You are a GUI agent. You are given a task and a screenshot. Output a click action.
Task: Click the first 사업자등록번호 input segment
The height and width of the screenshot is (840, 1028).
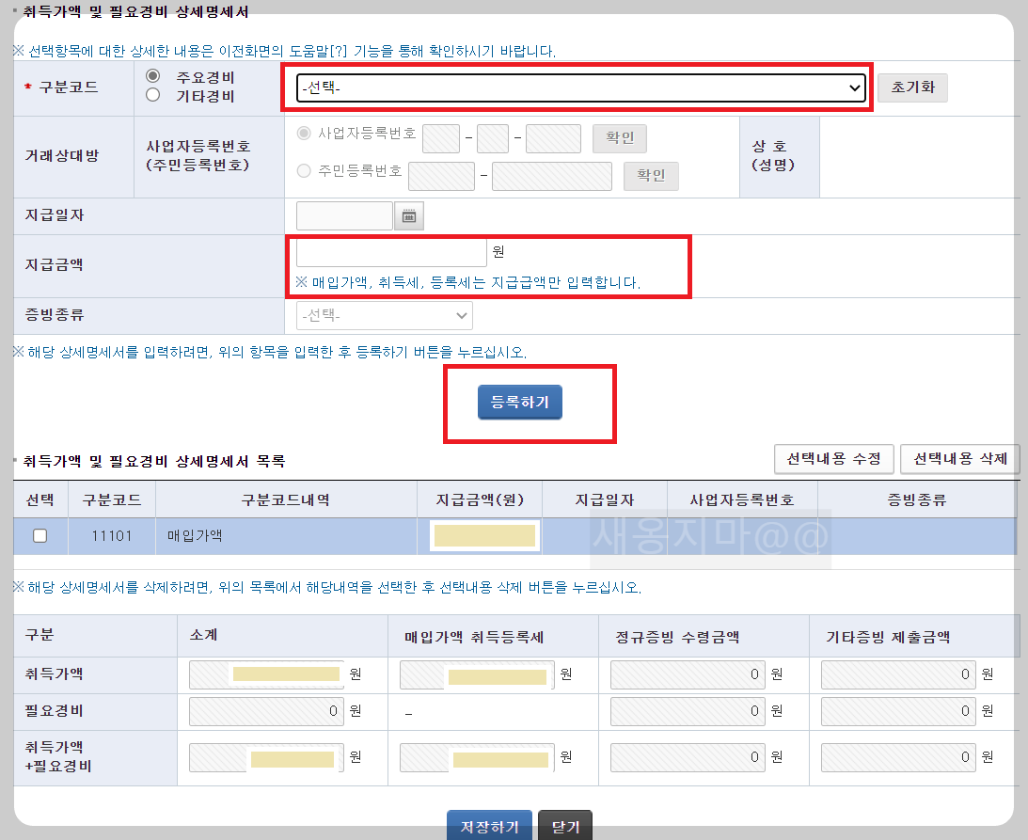tap(440, 138)
